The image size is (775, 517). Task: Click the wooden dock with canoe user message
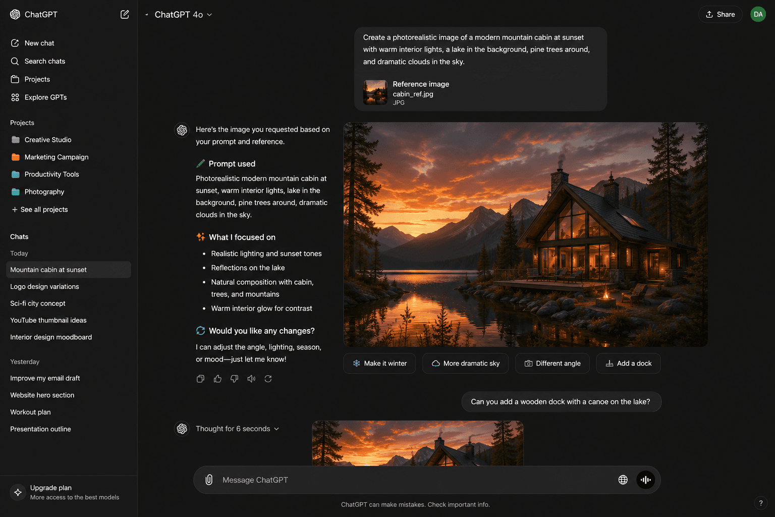[x=561, y=402]
